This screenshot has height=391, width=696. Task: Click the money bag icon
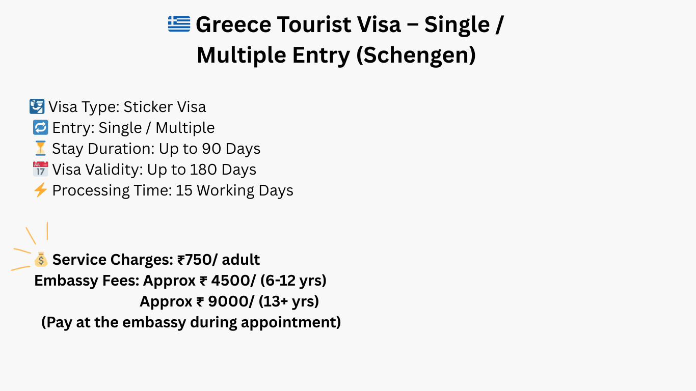(x=41, y=260)
